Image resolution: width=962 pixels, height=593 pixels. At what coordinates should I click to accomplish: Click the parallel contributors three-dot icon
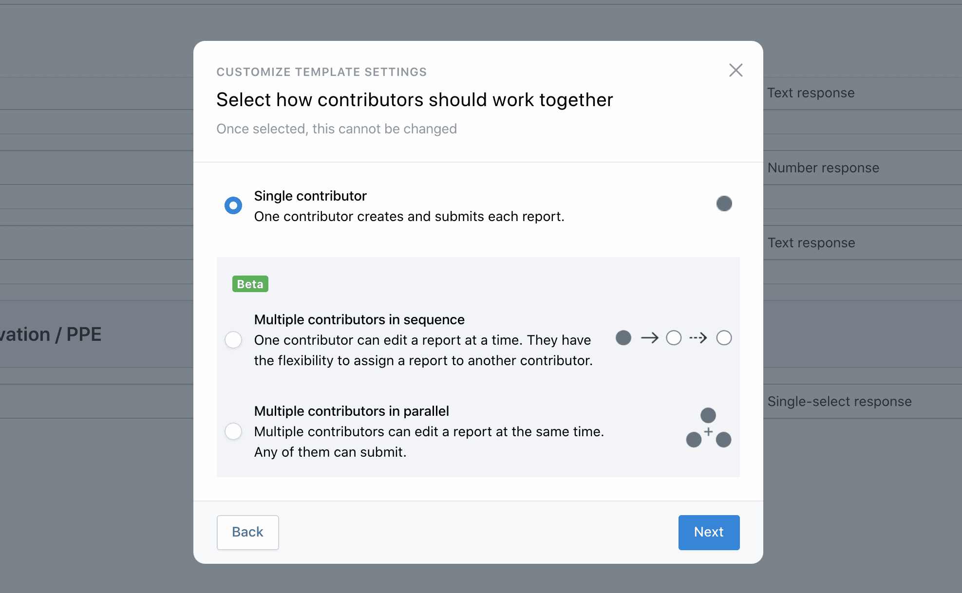[708, 428]
